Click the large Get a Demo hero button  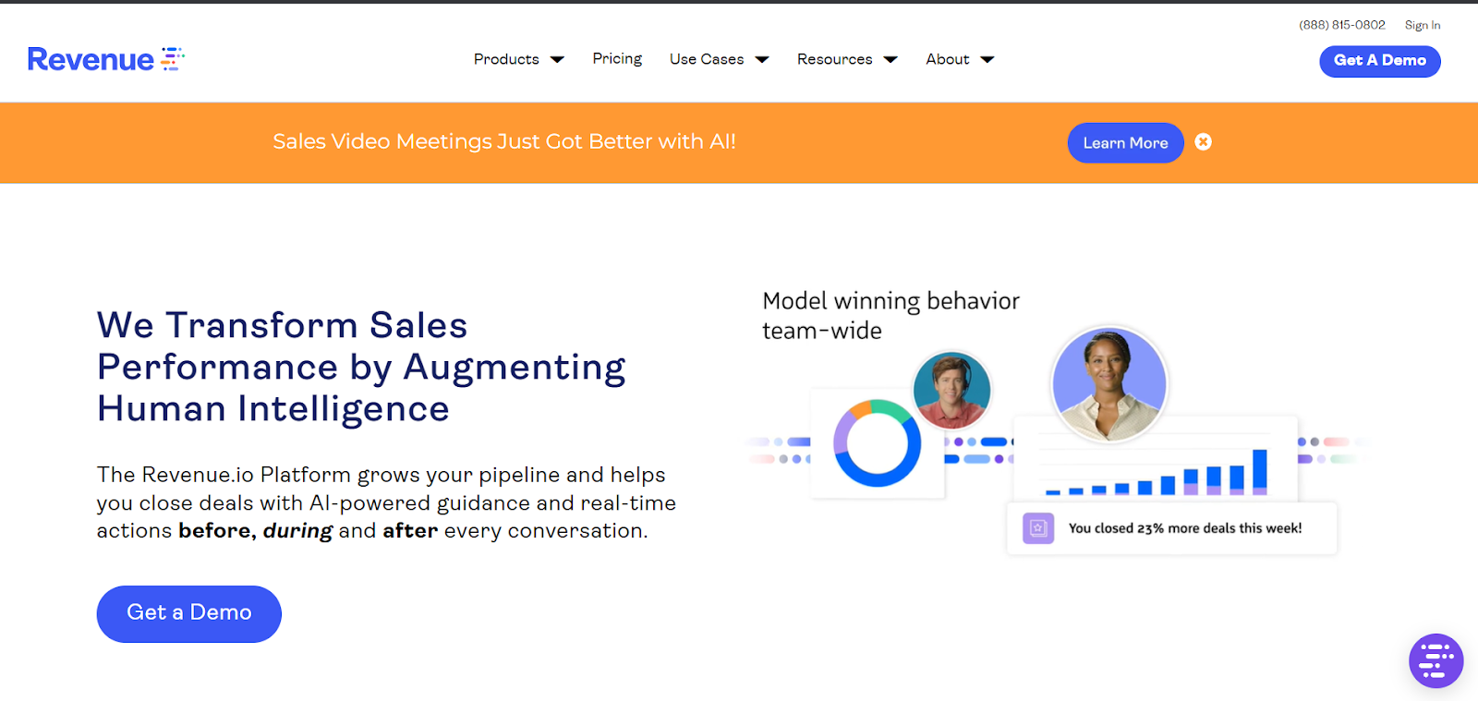click(x=189, y=613)
